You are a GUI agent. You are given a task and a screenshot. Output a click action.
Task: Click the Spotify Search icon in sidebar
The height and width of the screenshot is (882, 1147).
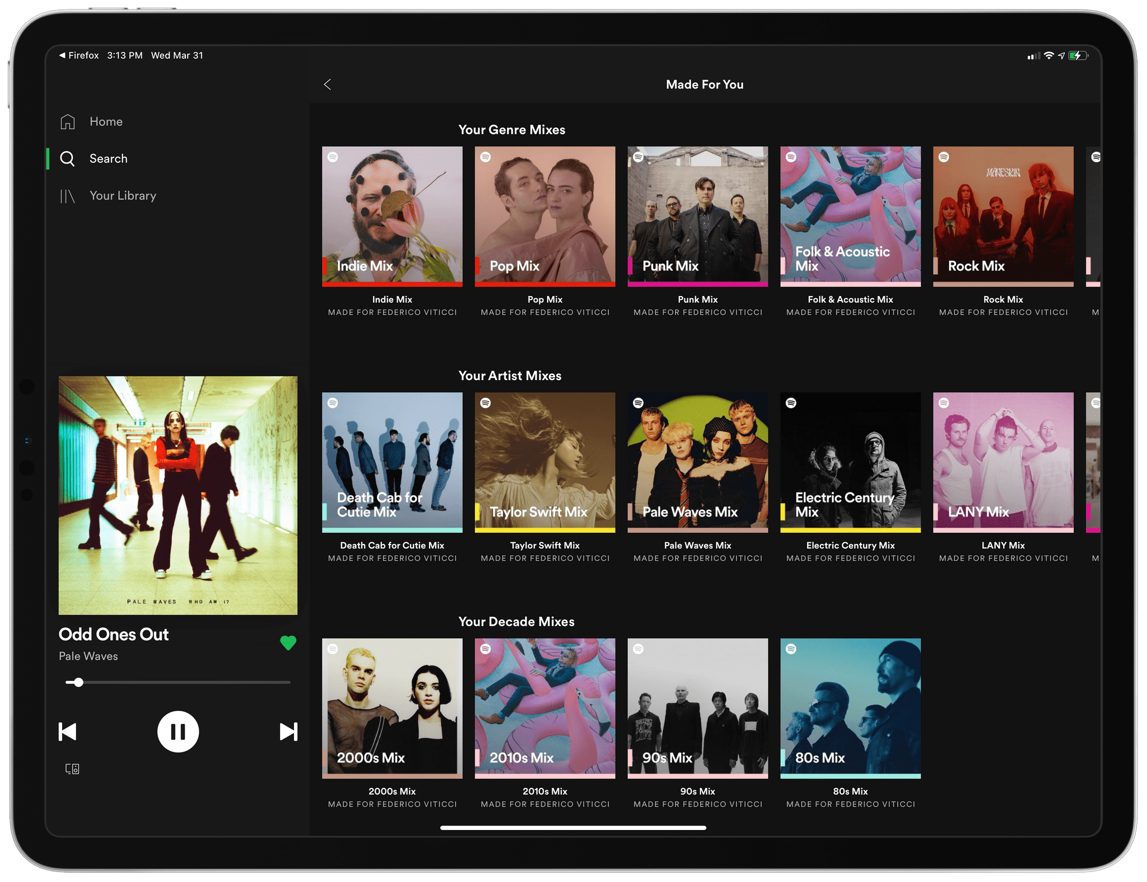coord(69,158)
